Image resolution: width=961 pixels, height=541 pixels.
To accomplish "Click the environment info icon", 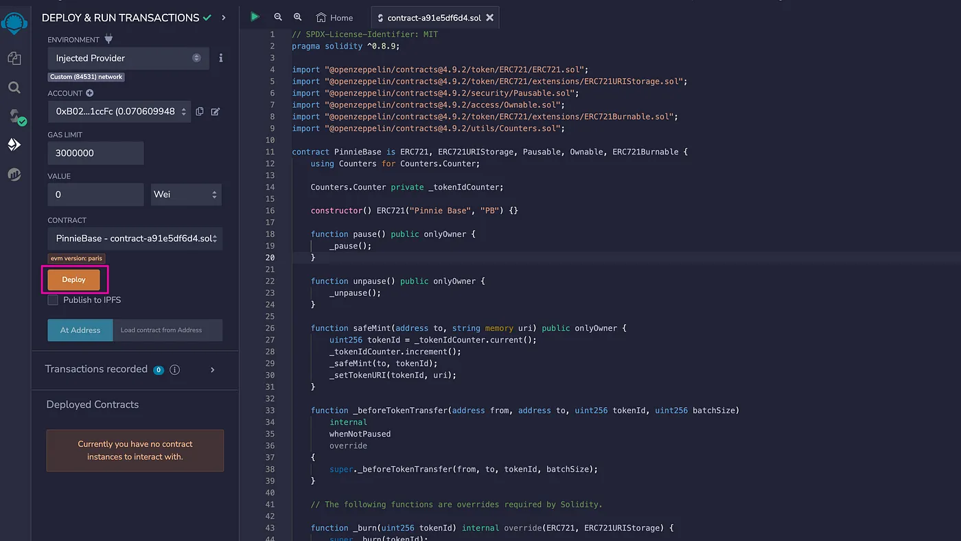I will coord(220,58).
